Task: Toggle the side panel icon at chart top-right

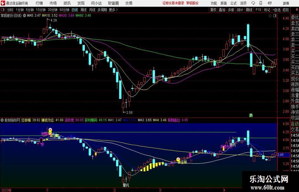Action: (x=275, y=16)
